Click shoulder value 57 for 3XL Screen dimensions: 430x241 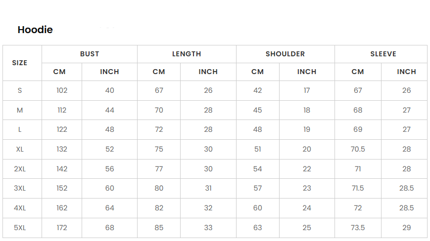pyautogui.click(x=257, y=188)
